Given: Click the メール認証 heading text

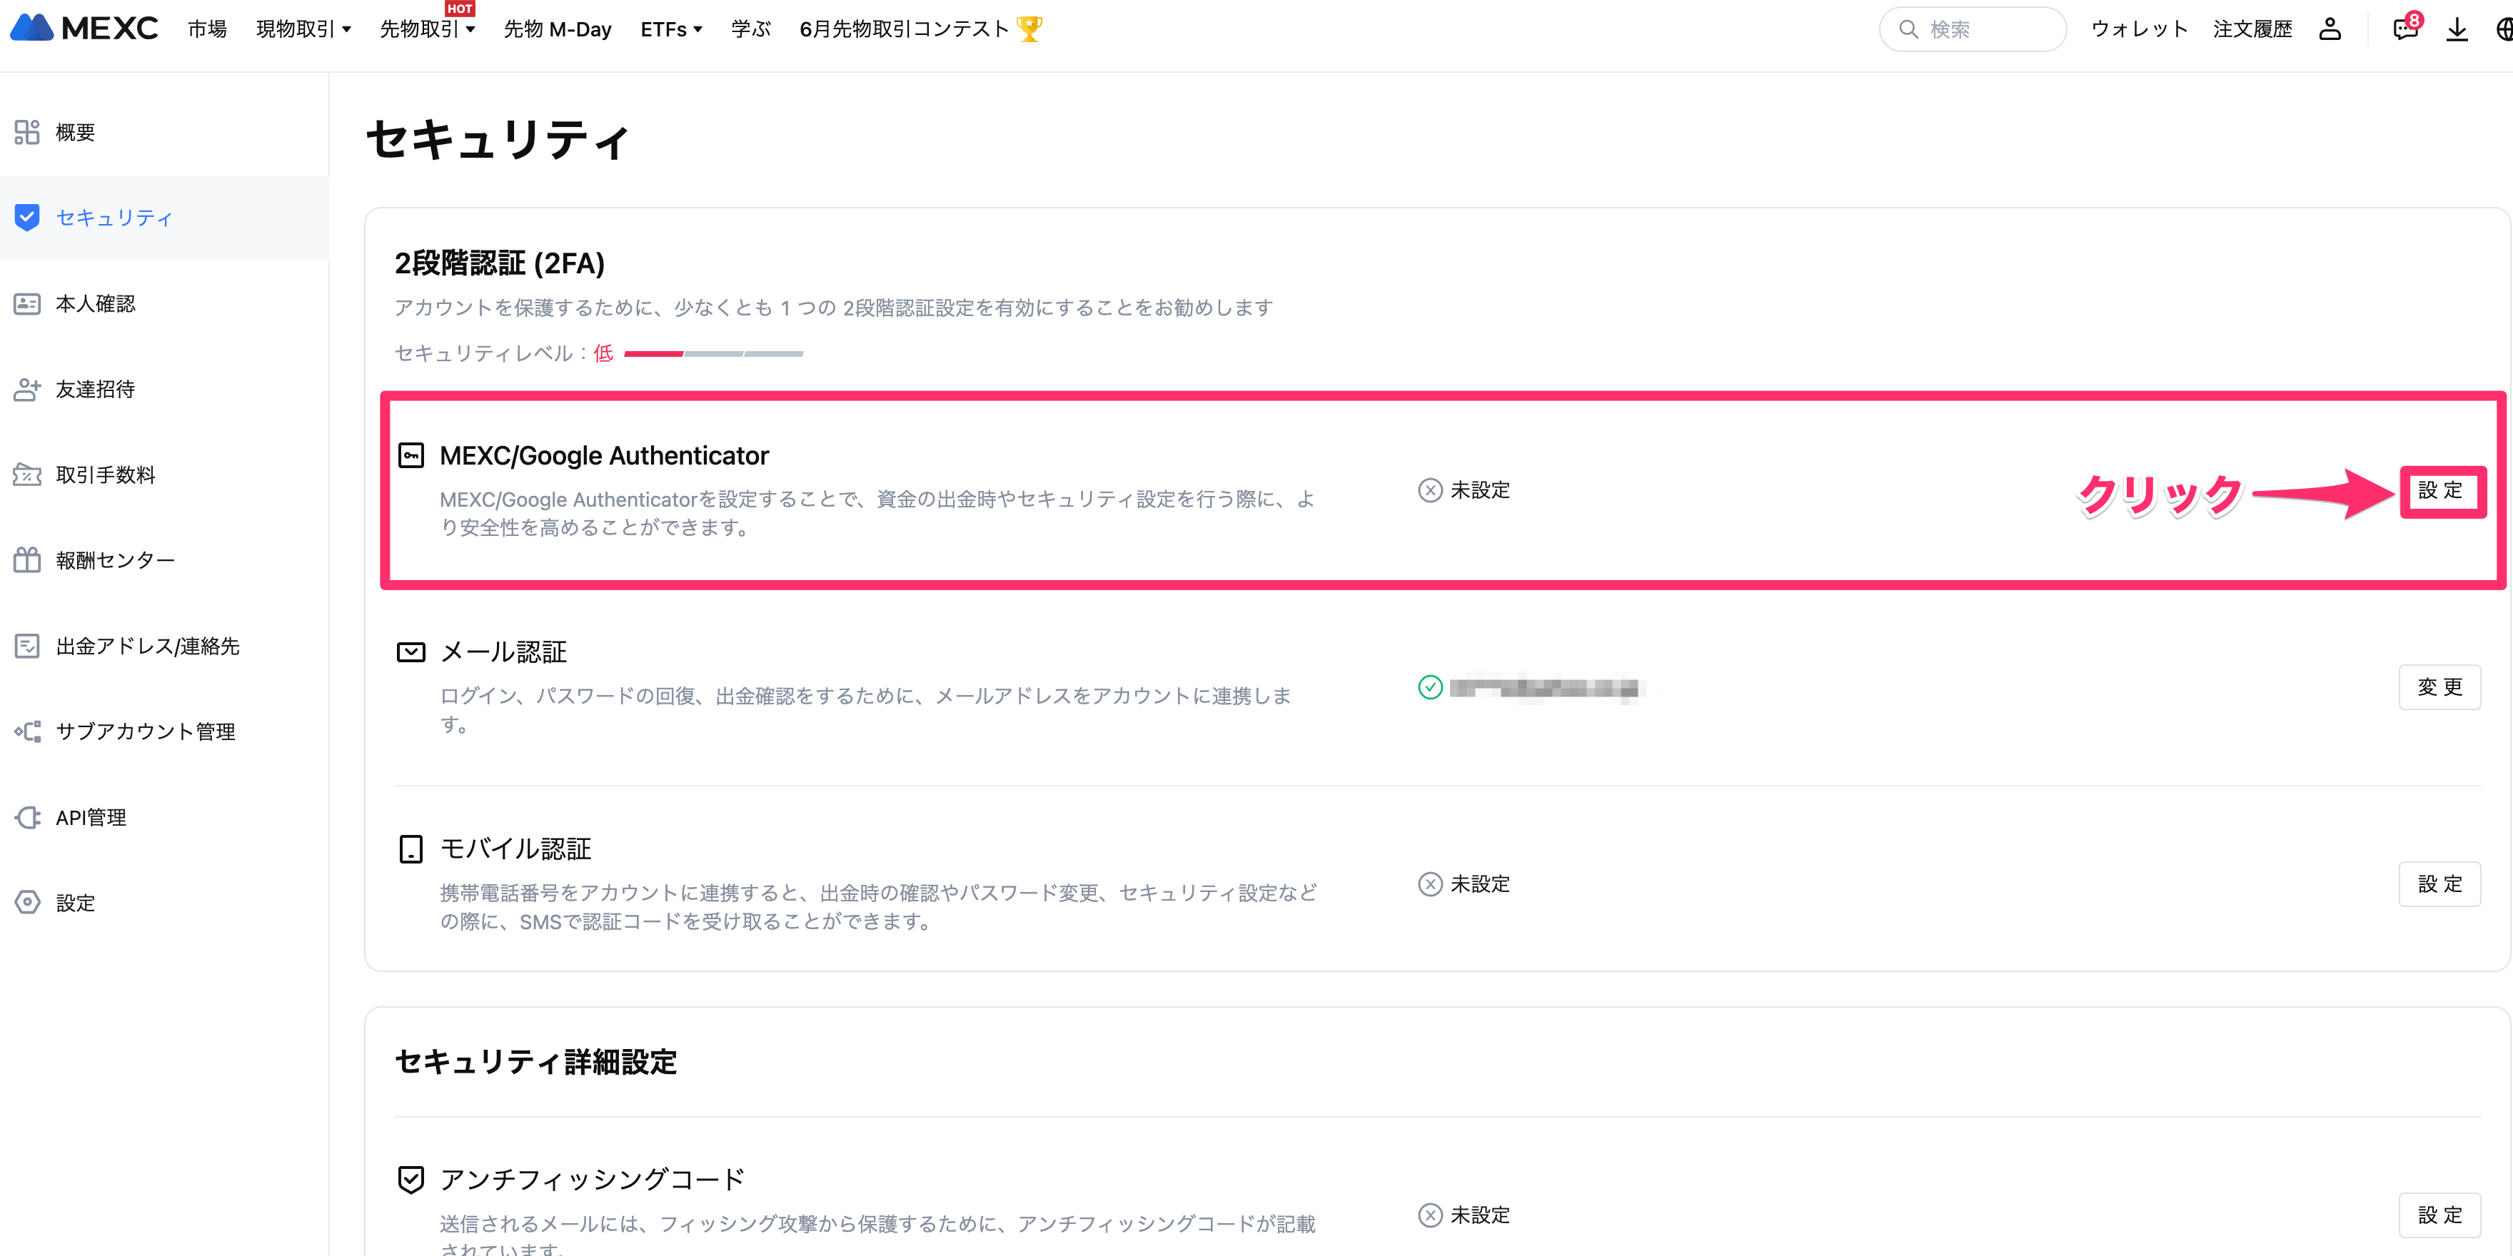Looking at the screenshot, I should pos(503,652).
